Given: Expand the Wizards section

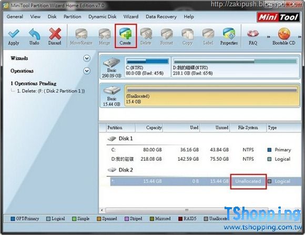Looking at the screenshot, I should coord(87,58).
